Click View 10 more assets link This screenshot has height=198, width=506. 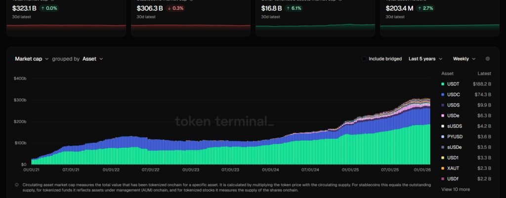455,189
